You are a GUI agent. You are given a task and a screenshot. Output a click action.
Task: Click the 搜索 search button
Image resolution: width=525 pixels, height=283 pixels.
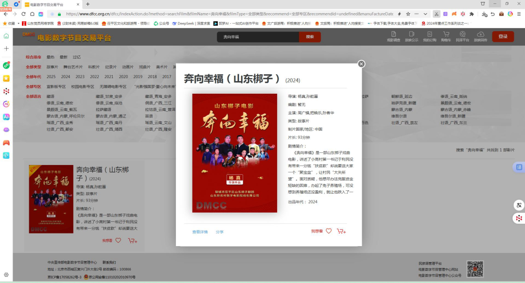coord(310,37)
